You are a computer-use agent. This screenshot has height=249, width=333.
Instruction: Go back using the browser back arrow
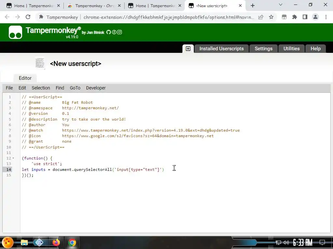[7, 17]
